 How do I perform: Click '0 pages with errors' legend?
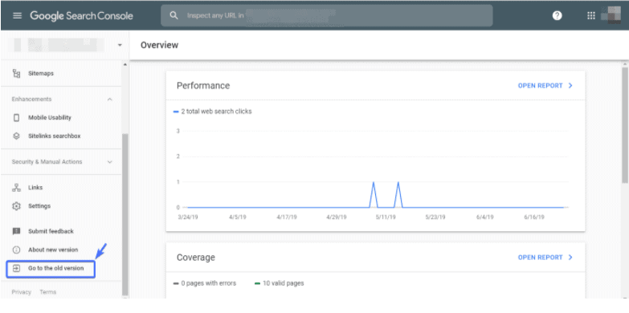tap(205, 283)
